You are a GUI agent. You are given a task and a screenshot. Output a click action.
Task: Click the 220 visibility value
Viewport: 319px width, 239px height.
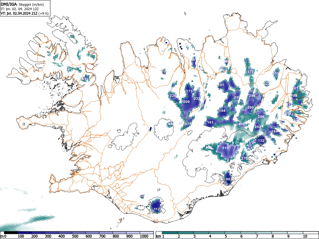[x=237, y=97]
